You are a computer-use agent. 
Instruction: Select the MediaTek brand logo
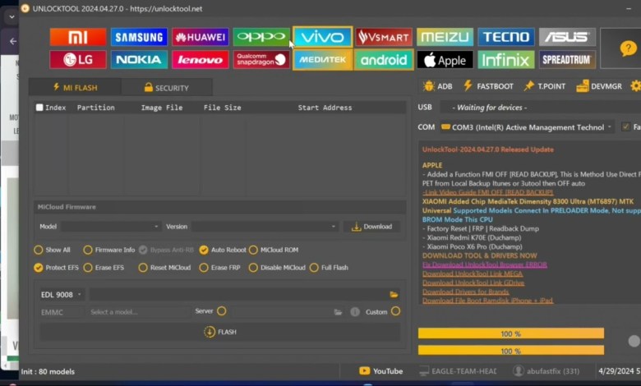(322, 60)
